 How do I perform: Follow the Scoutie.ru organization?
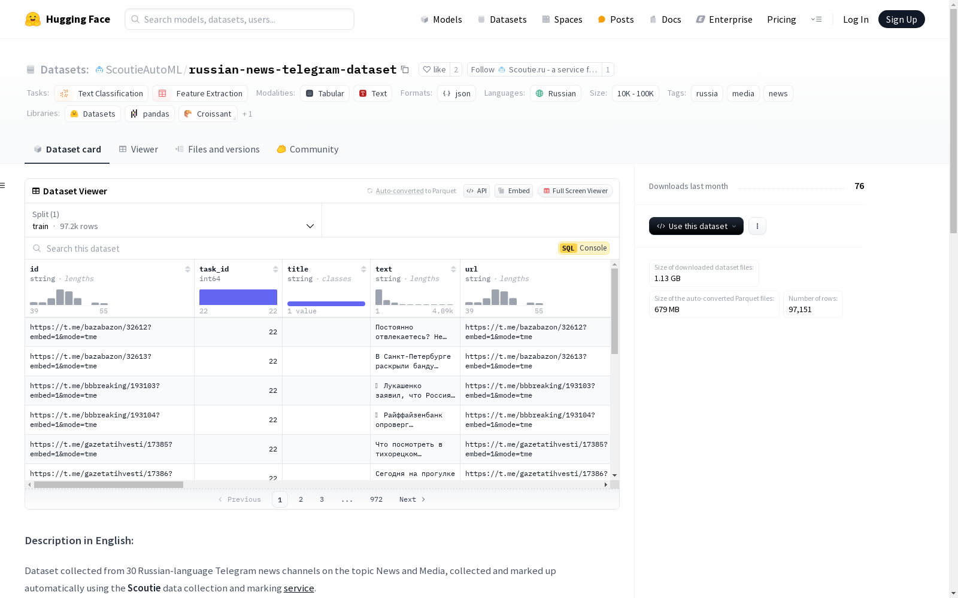(x=534, y=69)
